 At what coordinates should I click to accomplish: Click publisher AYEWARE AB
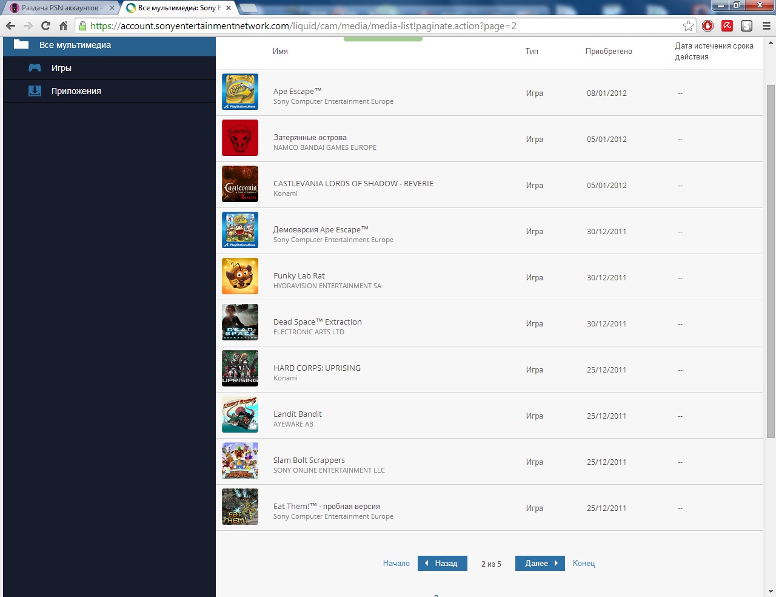[x=293, y=424]
